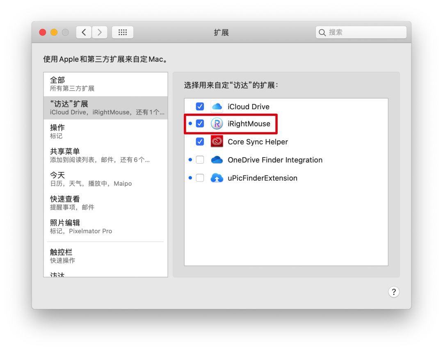Go back using the left arrow button

point(84,32)
